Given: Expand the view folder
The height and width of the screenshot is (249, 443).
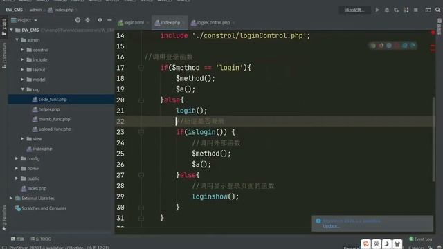Looking at the screenshot, I should (22, 138).
